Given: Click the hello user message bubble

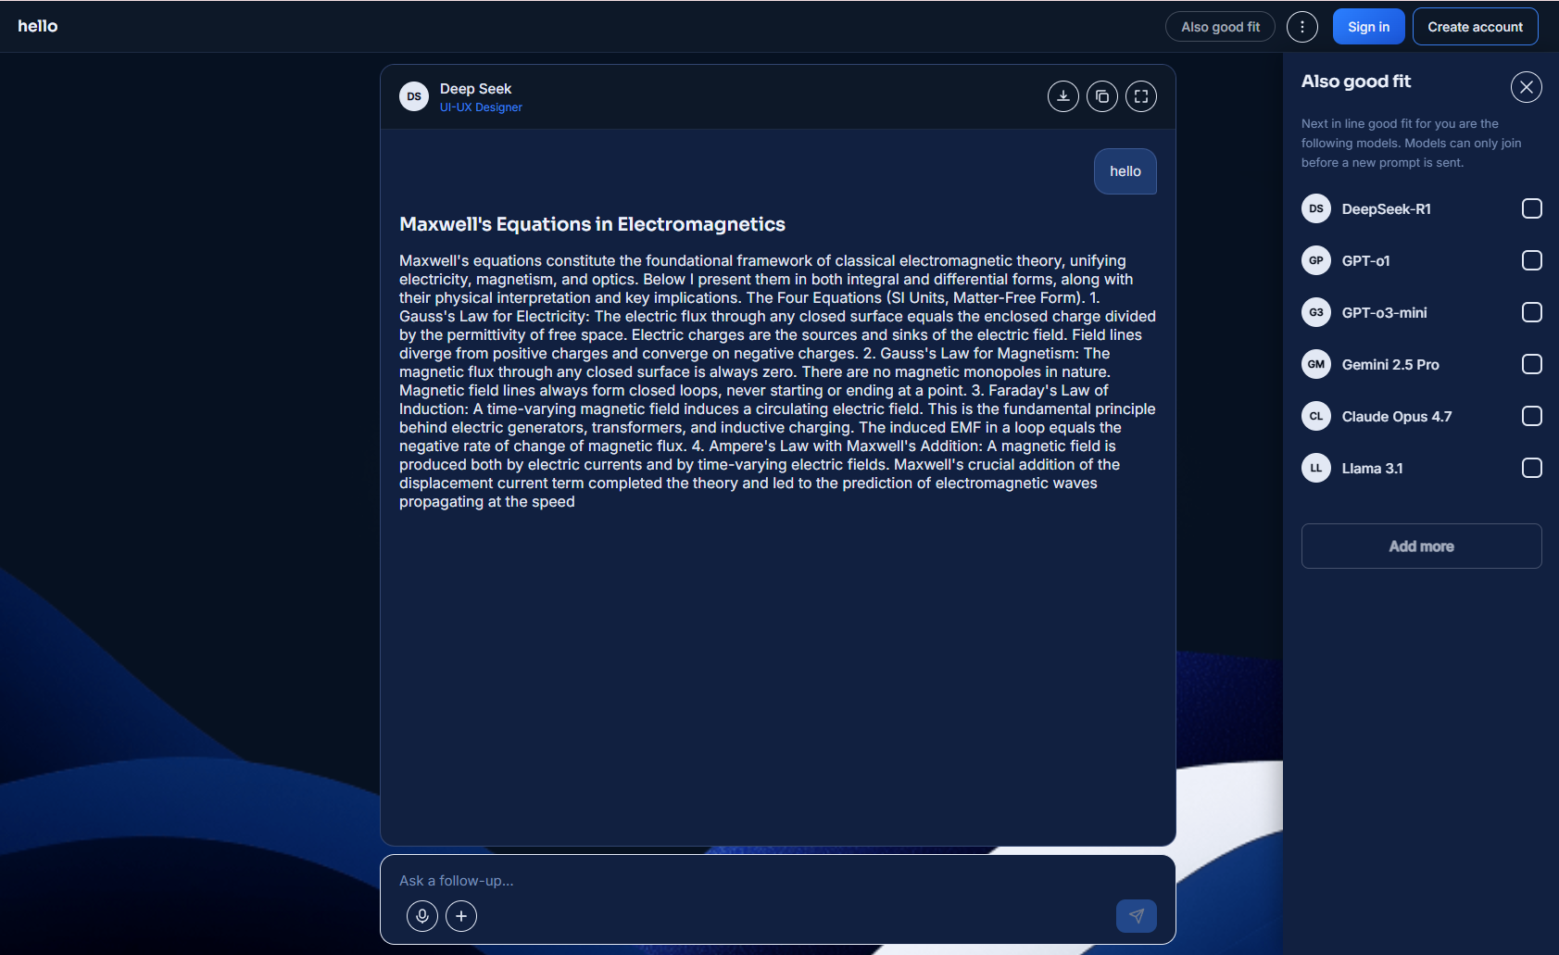Looking at the screenshot, I should pos(1125,171).
